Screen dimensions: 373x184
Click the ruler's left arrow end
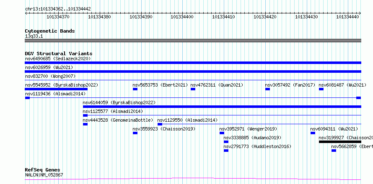(x=26, y=13)
